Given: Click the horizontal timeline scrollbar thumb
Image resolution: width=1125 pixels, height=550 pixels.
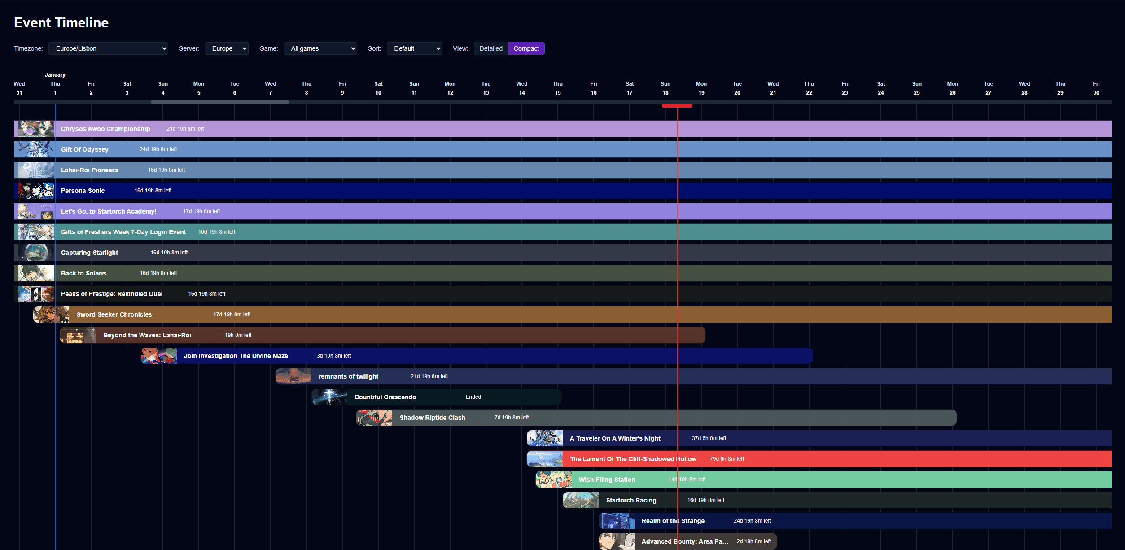Looking at the screenshot, I should click(x=219, y=102).
